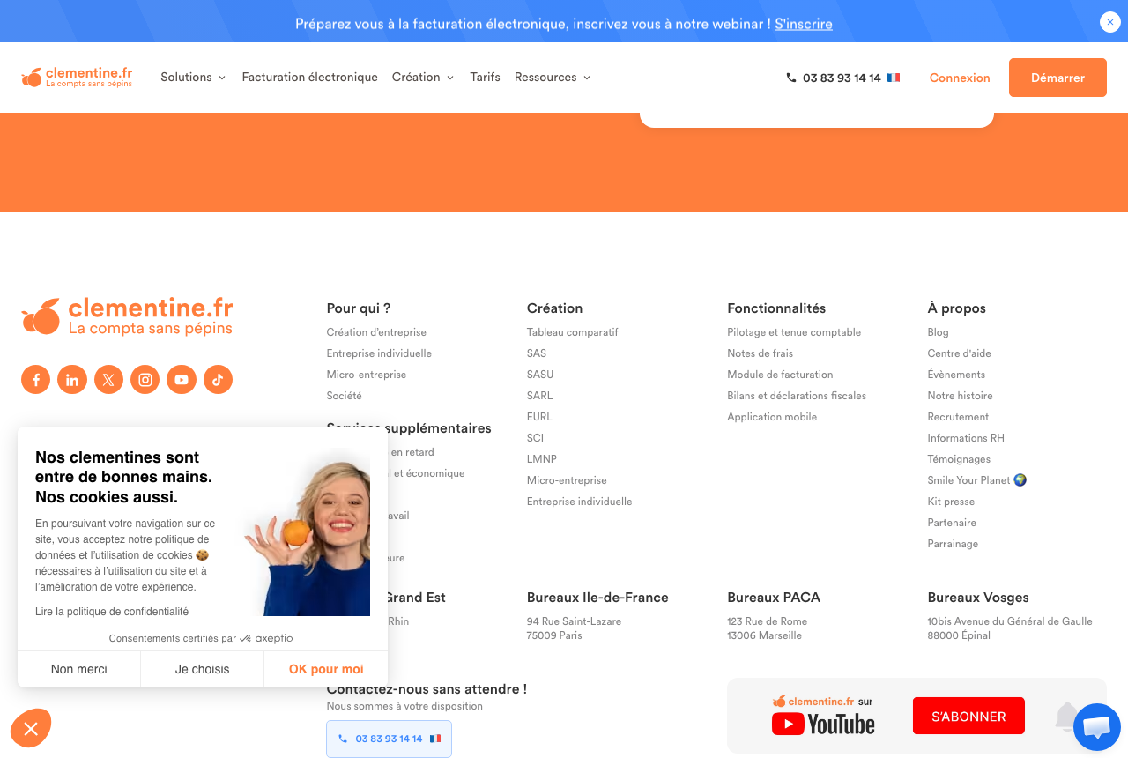
Task: Open the YouTube social icon
Action: [x=182, y=380]
